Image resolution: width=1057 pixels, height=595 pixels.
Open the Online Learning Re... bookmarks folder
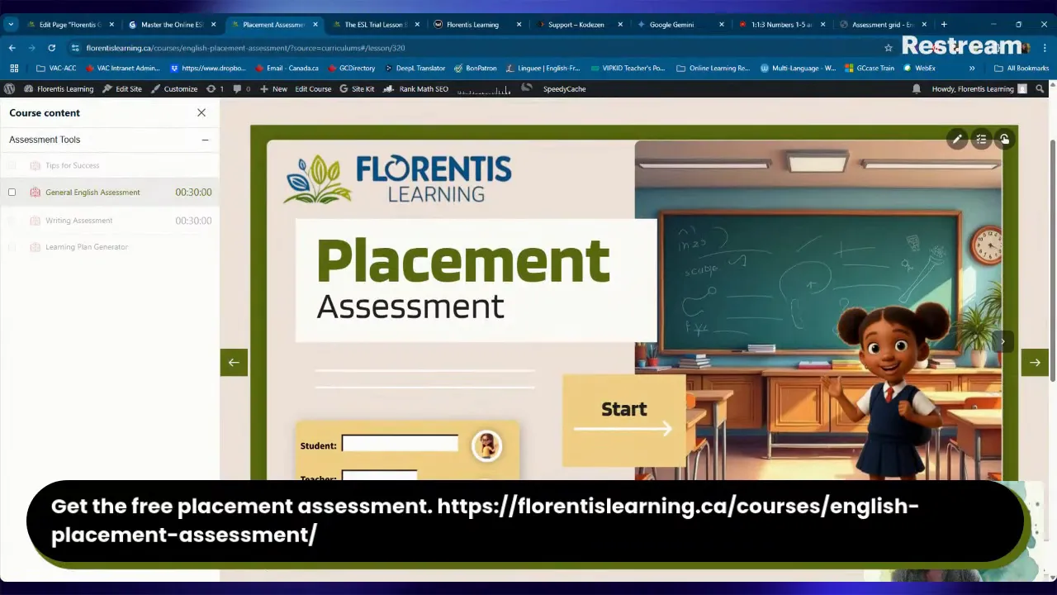713,68
